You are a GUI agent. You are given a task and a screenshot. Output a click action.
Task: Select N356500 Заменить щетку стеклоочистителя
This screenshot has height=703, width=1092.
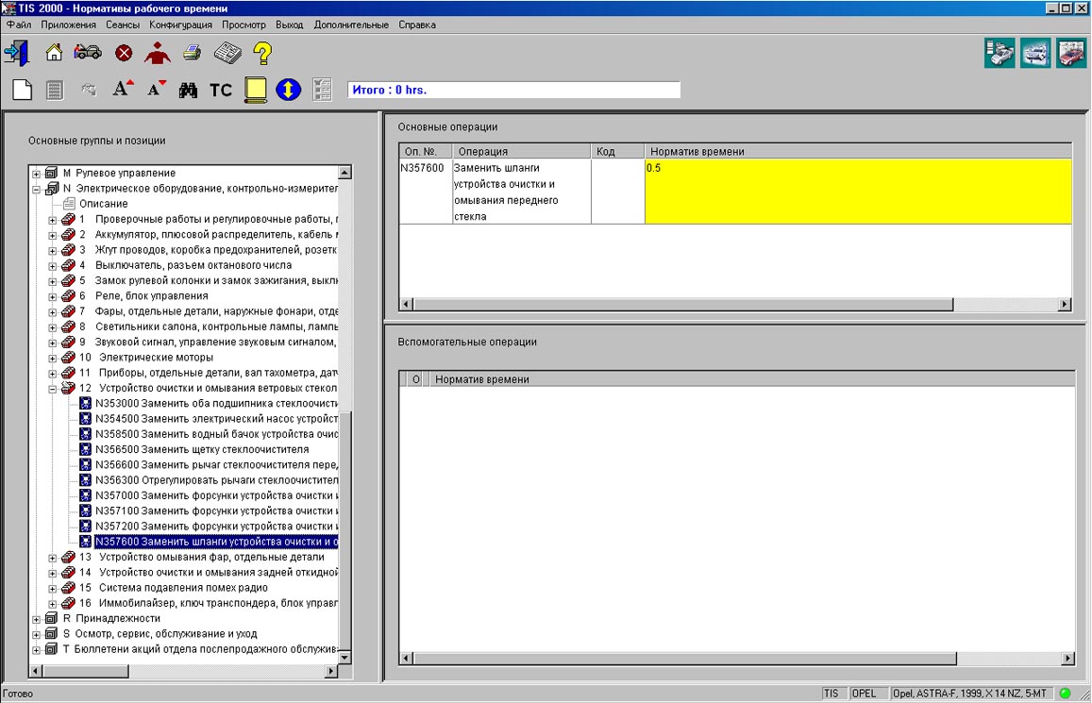click(202, 449)
